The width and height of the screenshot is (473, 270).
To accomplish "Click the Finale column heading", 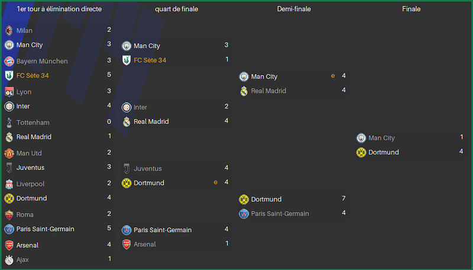I will (411, 9).
